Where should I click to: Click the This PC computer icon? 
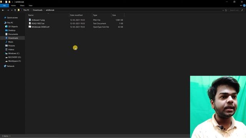point(5,23)
